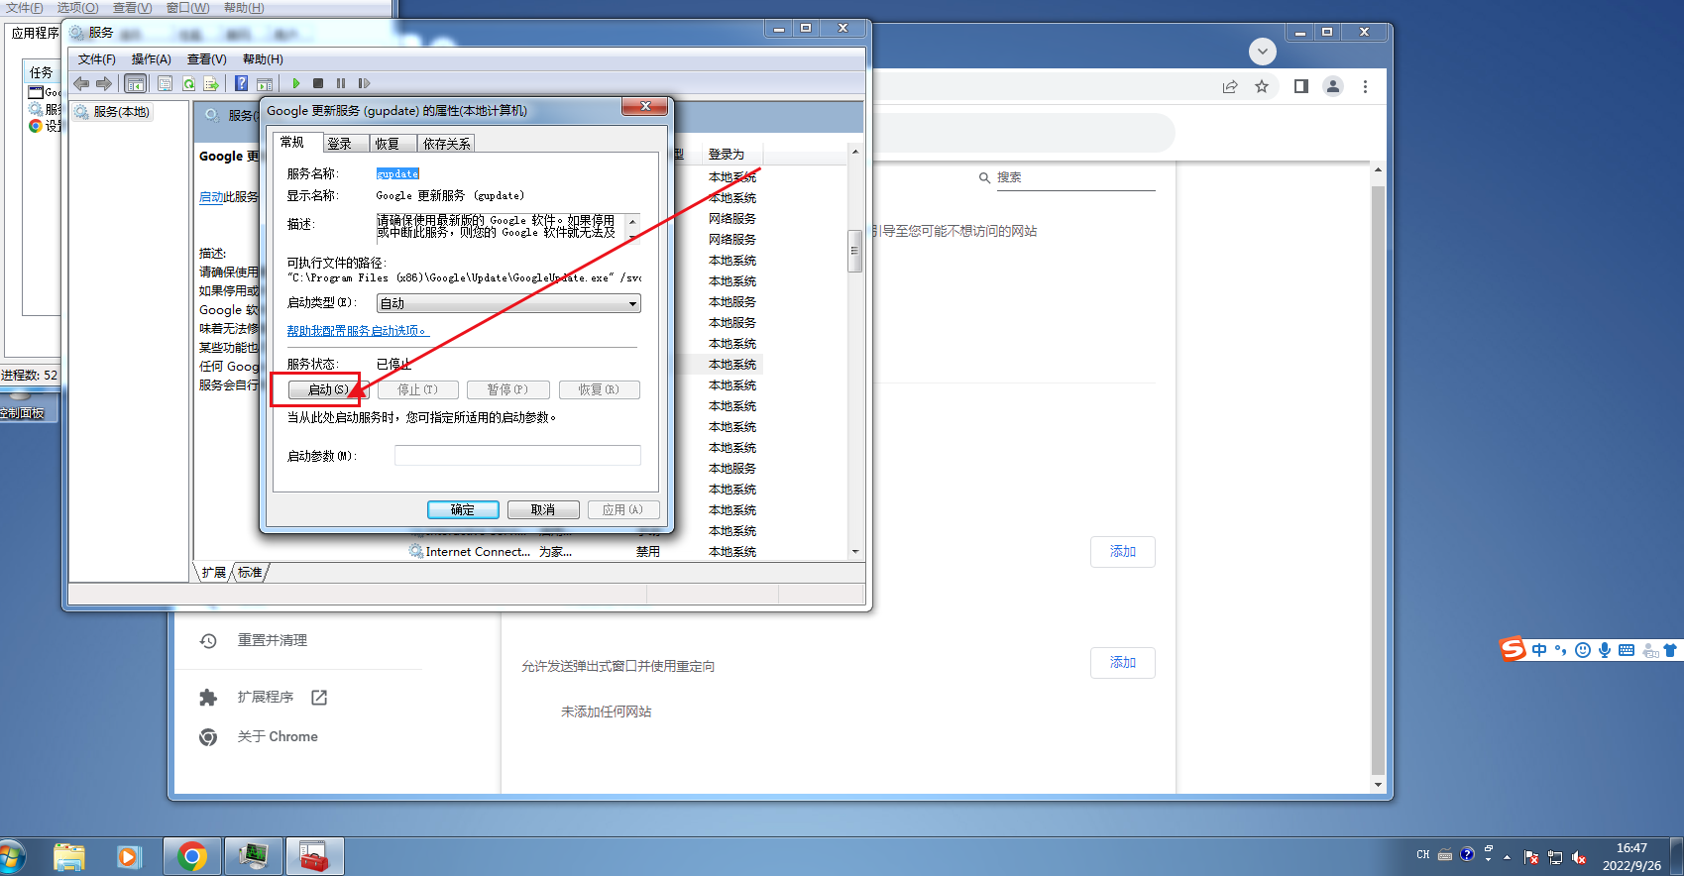Click the share icon in Chrome address bar
Screen dimensions: 1684x876
click(1230, 86)
